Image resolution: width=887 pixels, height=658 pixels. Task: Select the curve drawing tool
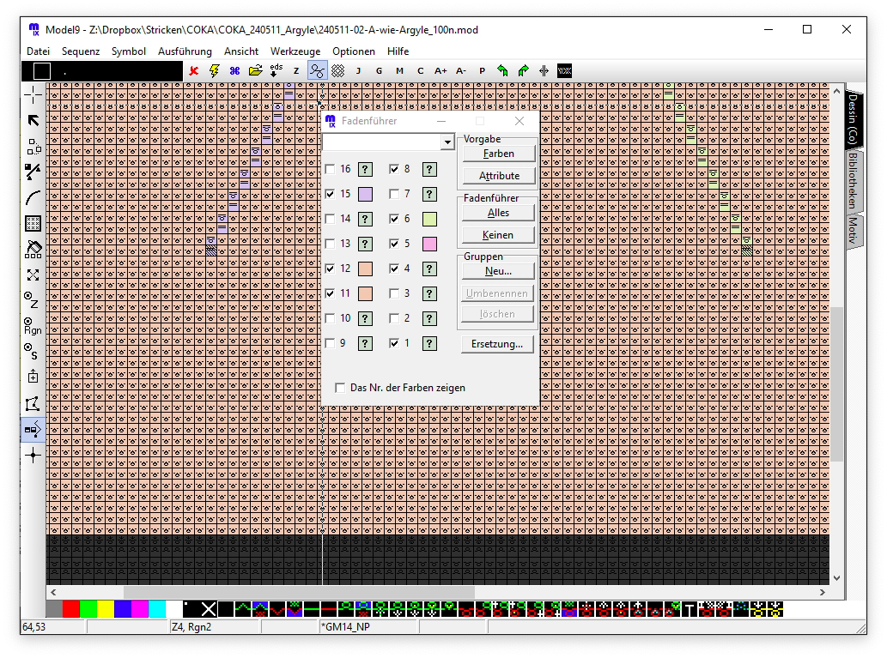tap(33, 197)
